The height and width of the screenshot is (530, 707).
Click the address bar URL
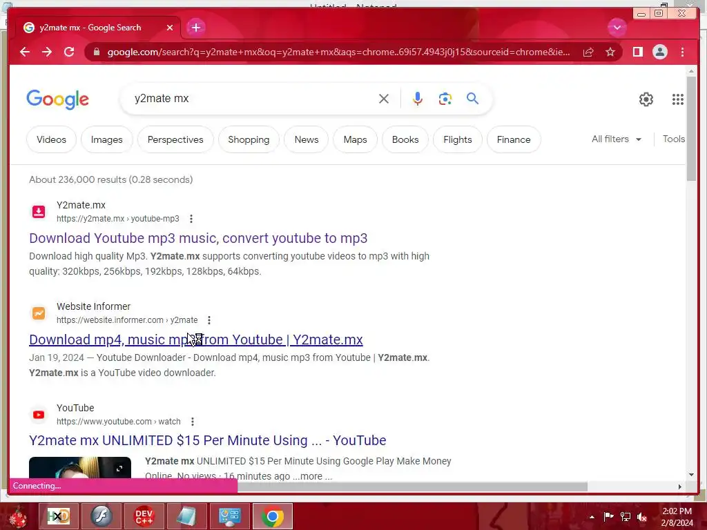338,52
